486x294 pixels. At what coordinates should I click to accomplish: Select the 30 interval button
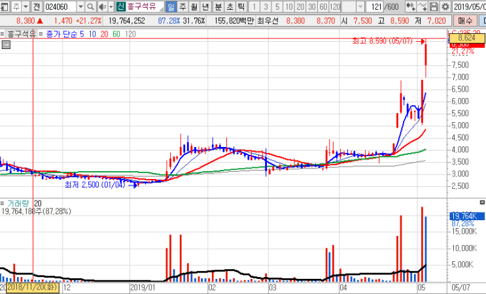point(311,6)
